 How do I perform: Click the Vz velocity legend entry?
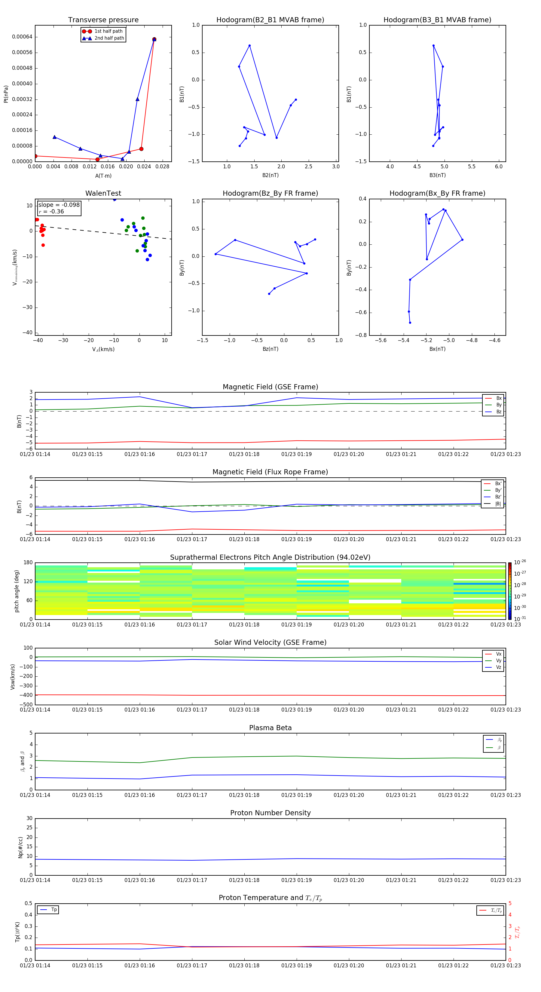[x=493, y=667]
